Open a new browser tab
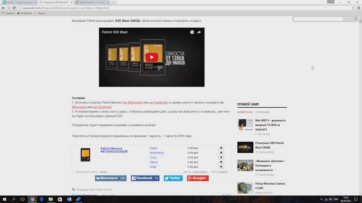The image size is (362, 203). pyautogui.click(x=114, y=3)
